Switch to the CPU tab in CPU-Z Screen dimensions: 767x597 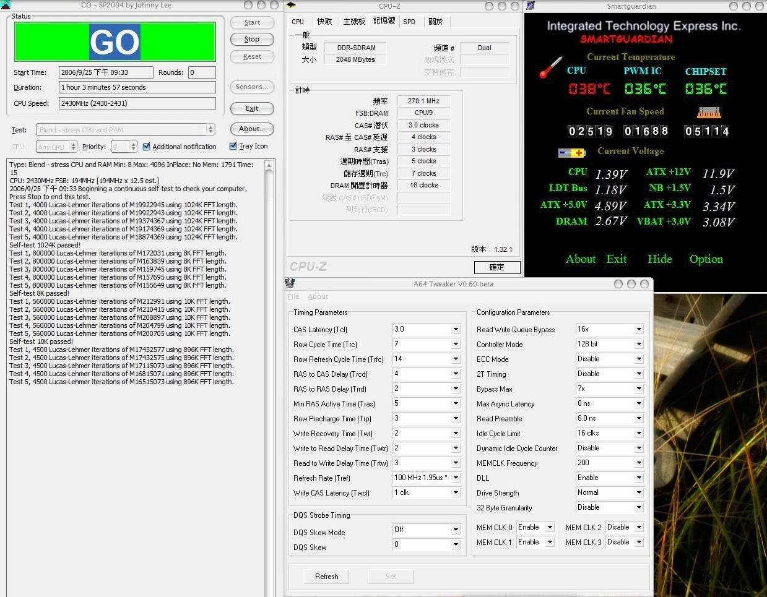(298, 21)
